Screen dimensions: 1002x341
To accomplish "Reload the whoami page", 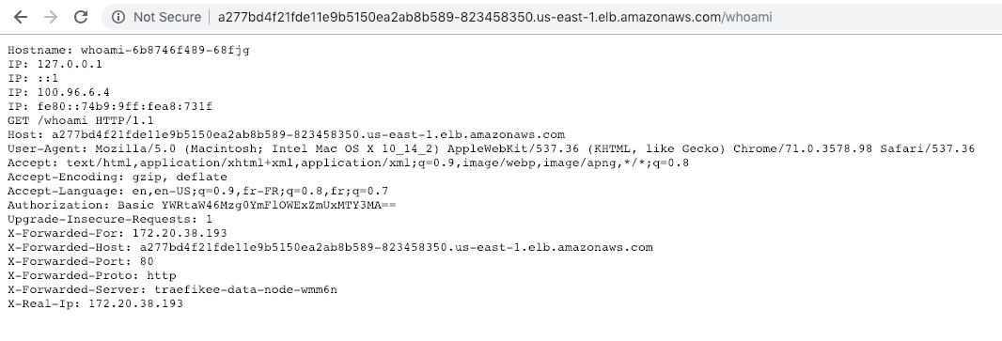I will point(81,17).
